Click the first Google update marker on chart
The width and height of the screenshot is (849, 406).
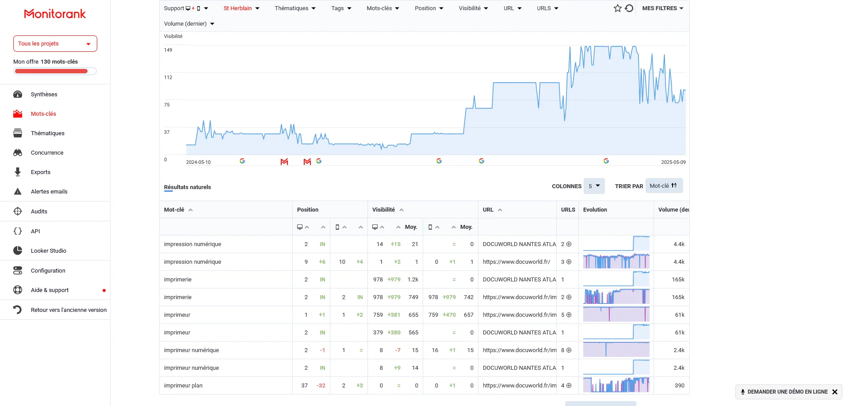[x=242, y=161]
